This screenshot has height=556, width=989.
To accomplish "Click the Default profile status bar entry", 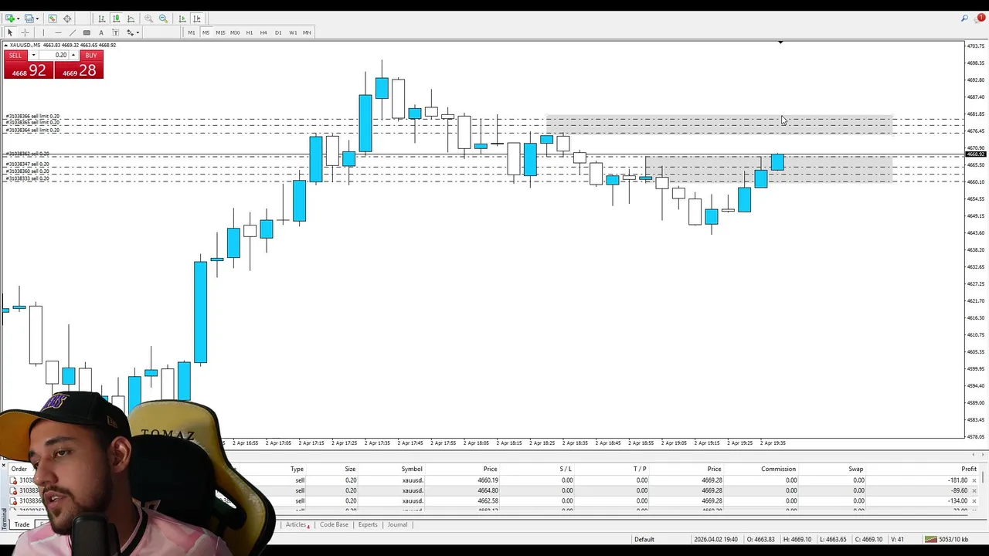I will point(644,539).
